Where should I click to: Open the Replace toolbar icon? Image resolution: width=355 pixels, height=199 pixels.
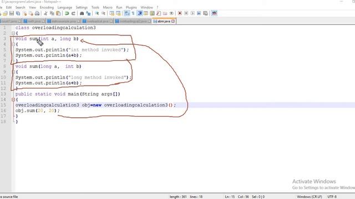click(x=88, y=13)
